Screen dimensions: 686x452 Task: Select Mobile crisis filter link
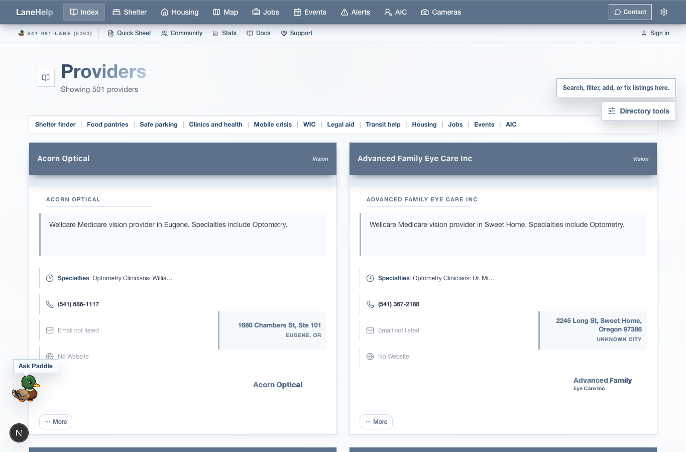273,125
